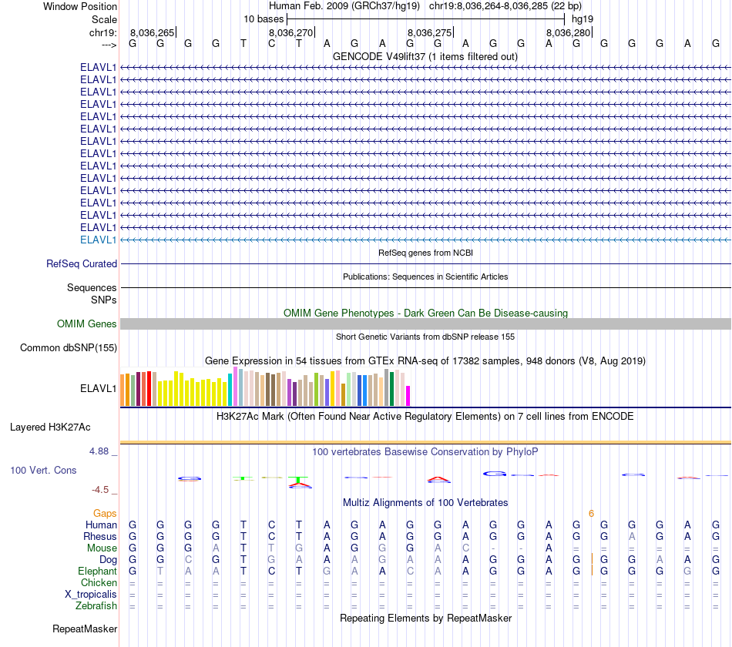Select the X_tropicalis alignment row label
Viewport: 732px width, 647px height.
(91, 595)
